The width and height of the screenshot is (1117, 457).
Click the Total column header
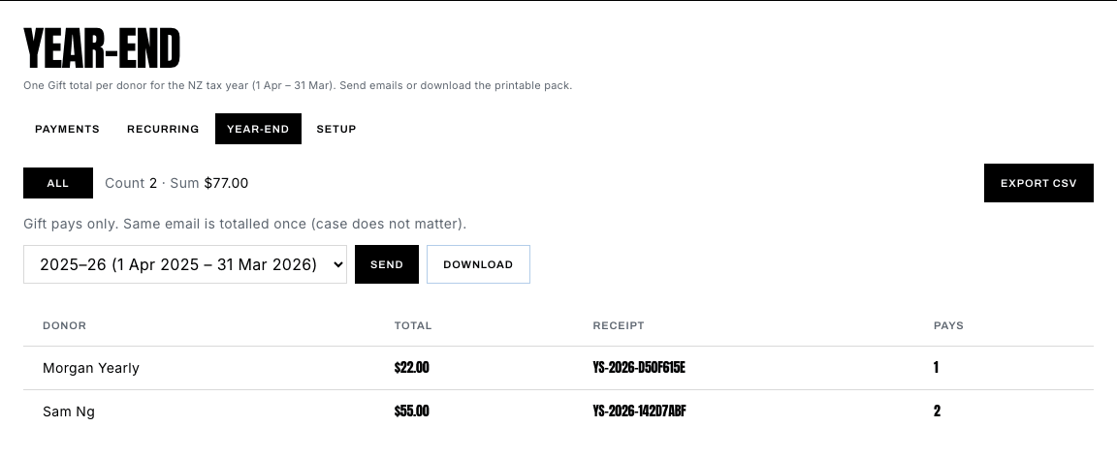413,325
